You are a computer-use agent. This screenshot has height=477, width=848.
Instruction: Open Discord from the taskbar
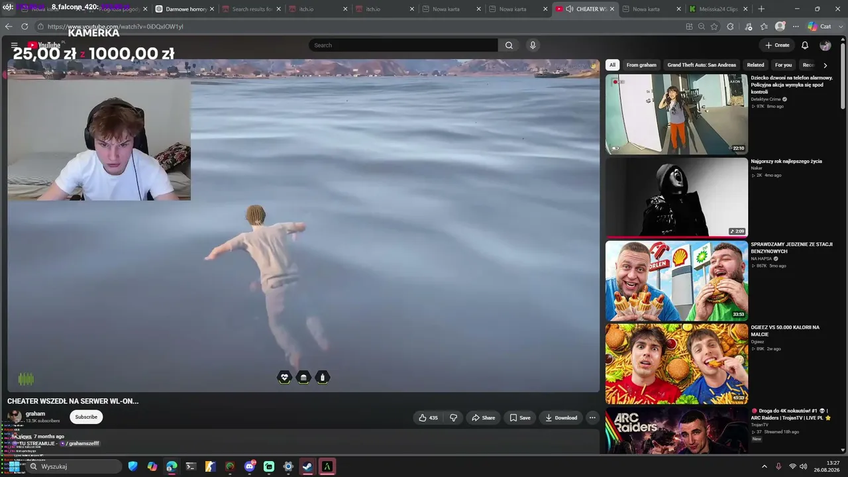[x=250, y=466]
